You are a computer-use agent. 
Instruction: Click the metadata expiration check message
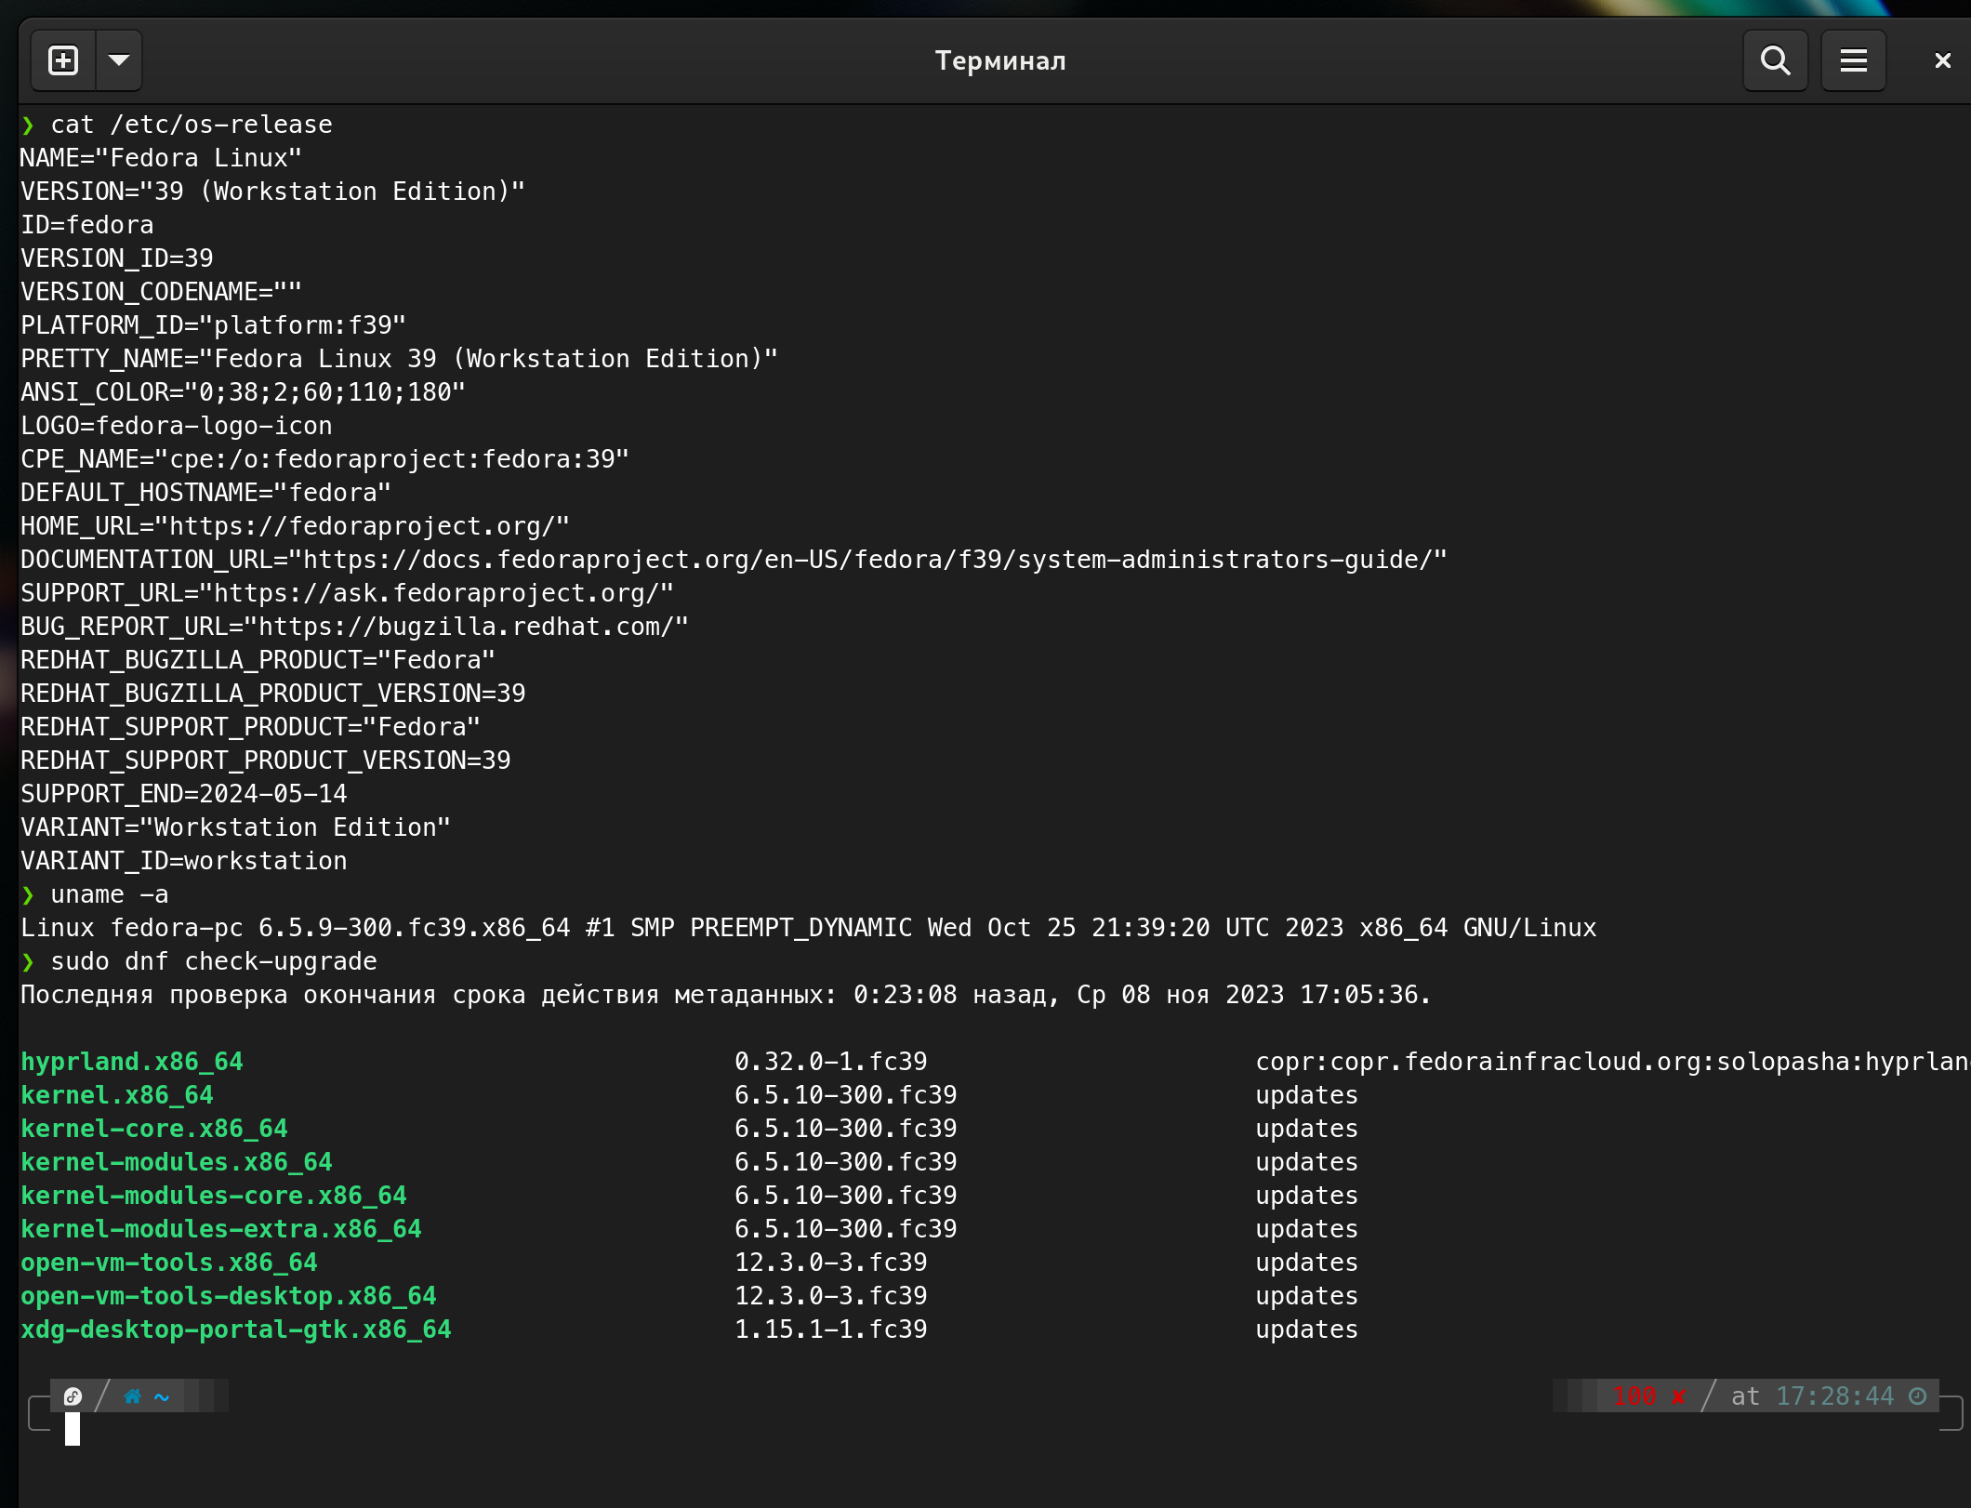pos(726,995)
